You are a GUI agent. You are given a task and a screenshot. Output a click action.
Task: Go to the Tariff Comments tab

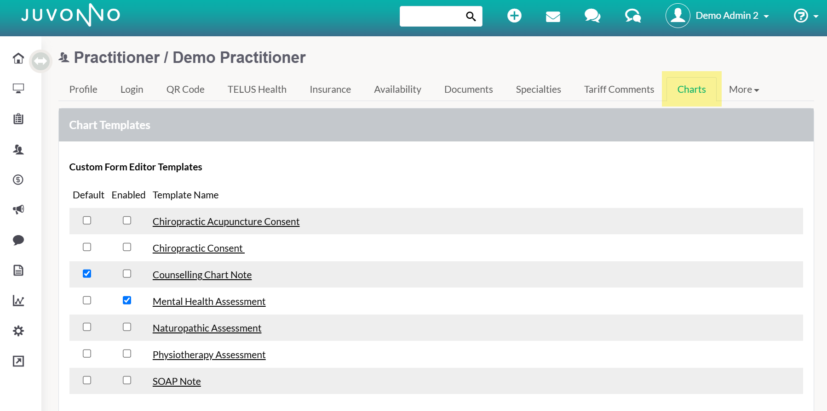(619, 90)
